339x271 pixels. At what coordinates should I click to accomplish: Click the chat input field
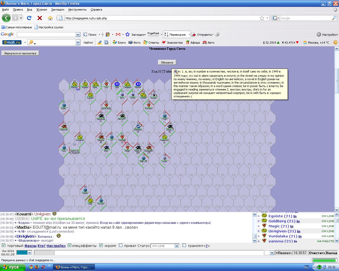tap(159, 253)
